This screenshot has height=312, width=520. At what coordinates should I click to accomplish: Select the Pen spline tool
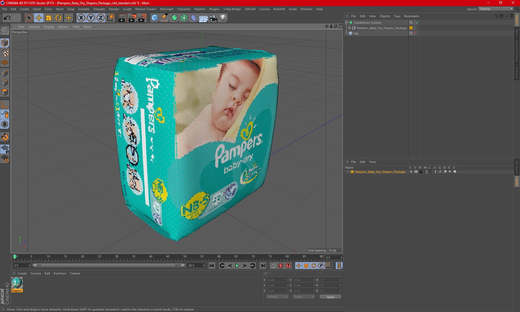[x=164, y=18]
